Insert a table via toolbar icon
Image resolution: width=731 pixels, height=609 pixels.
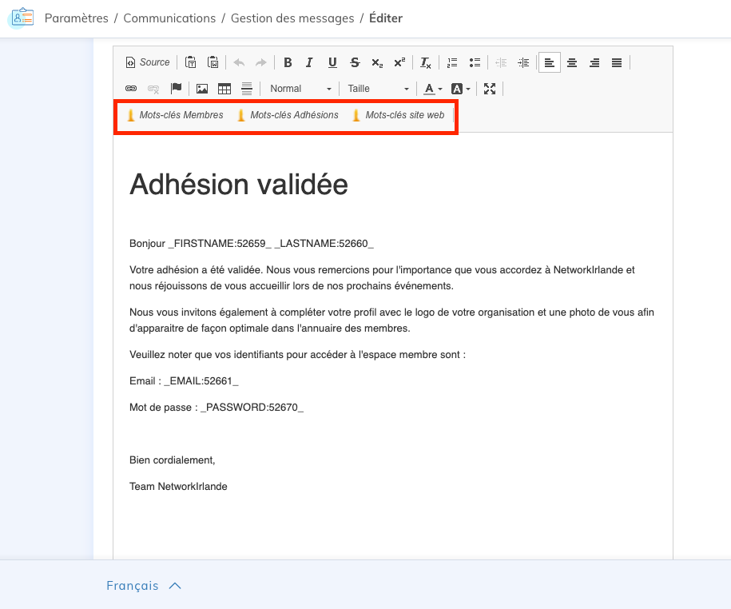[x=224, y=89]
